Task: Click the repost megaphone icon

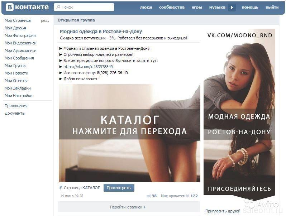Action: tap(149, 196)
